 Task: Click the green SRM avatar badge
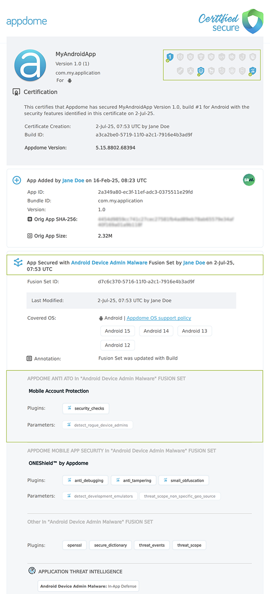(x=249, y=180)
